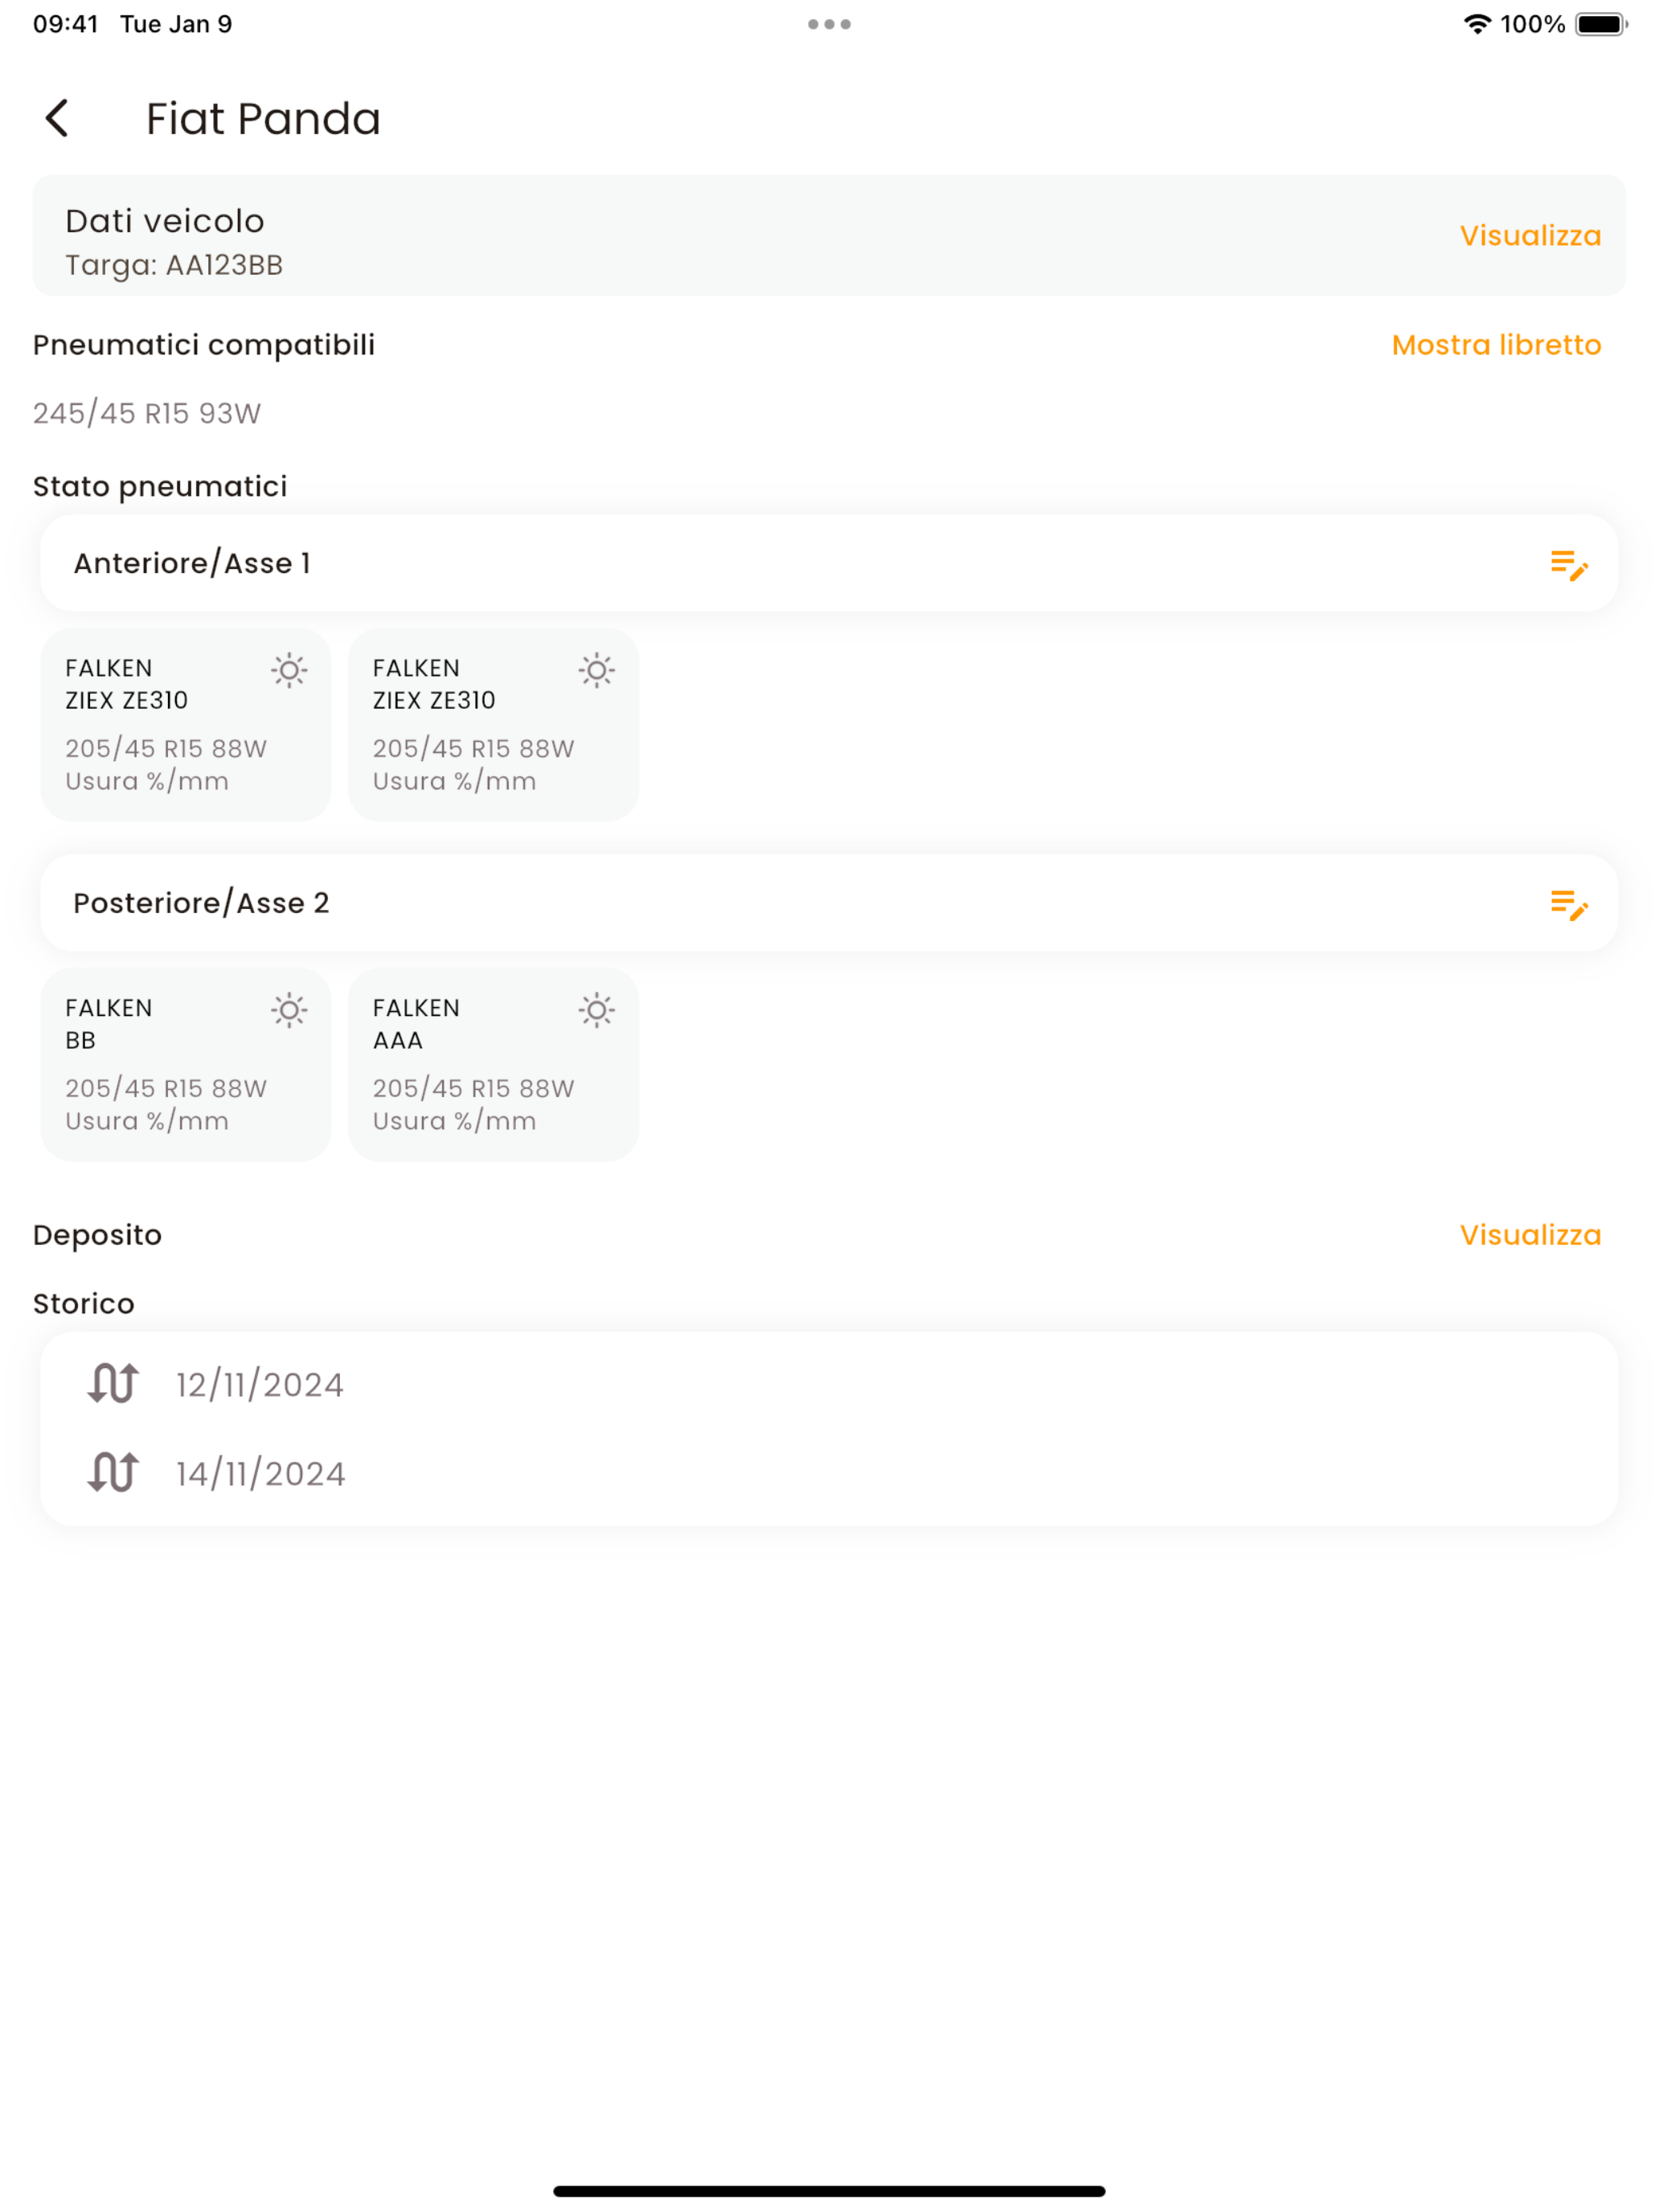Tap the Dati veicolo card
Image resolution: width=1659 pixels, height=2212 pixels.
tap(829, 236)
